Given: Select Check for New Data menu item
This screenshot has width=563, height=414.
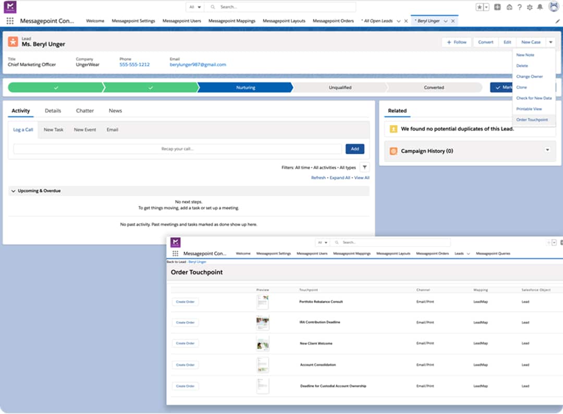Looking at the screenshot, I should 534,98.
